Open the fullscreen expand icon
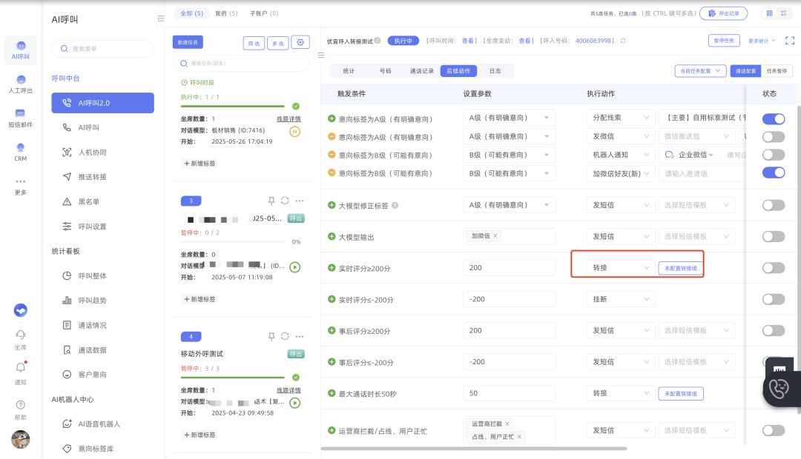The width and height of the screenshot is (801, 459). pos(790,41)
